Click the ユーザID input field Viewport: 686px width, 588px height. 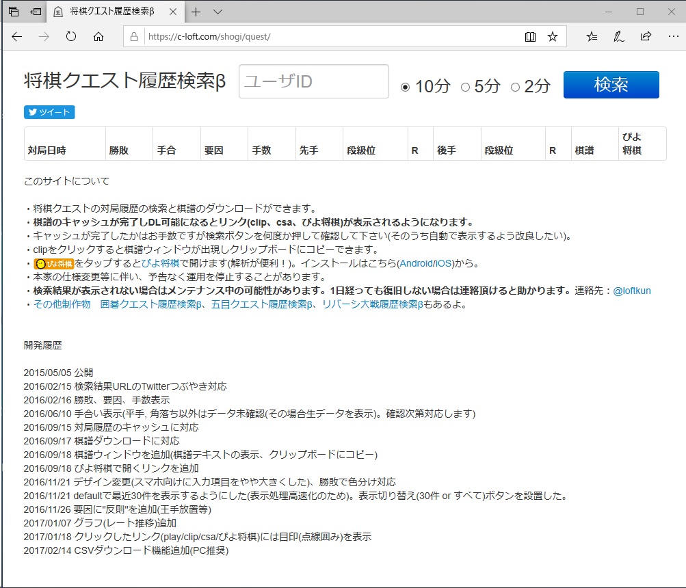[x=314, y=81]
